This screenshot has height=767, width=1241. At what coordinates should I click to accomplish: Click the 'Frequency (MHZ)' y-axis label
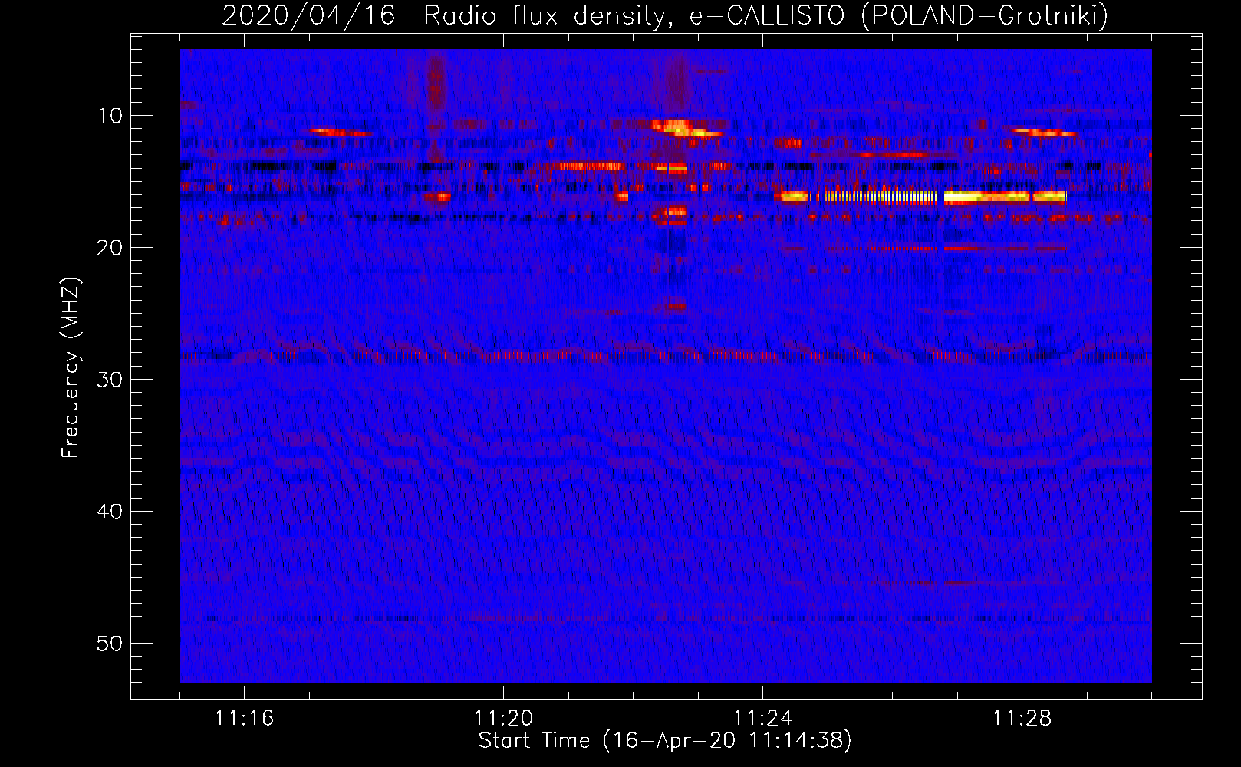click(x=71, y=368)
